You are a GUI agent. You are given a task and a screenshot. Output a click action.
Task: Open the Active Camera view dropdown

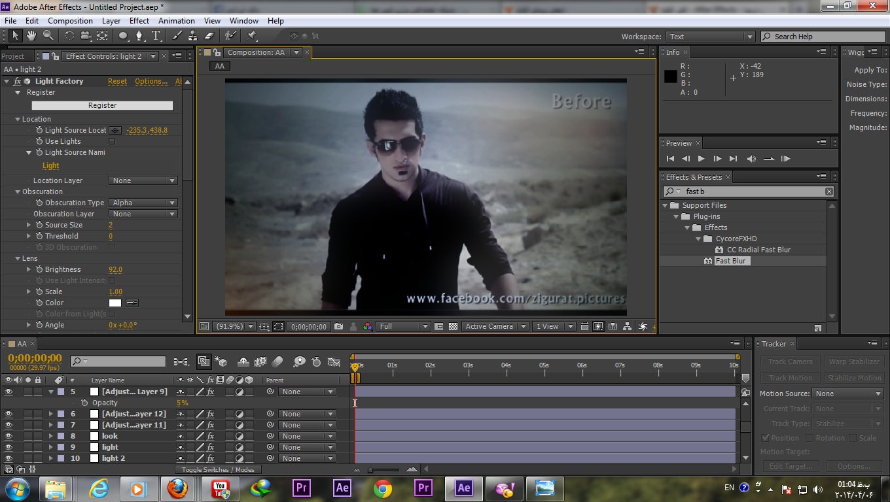pyautogui.click(x=495, y=326)
